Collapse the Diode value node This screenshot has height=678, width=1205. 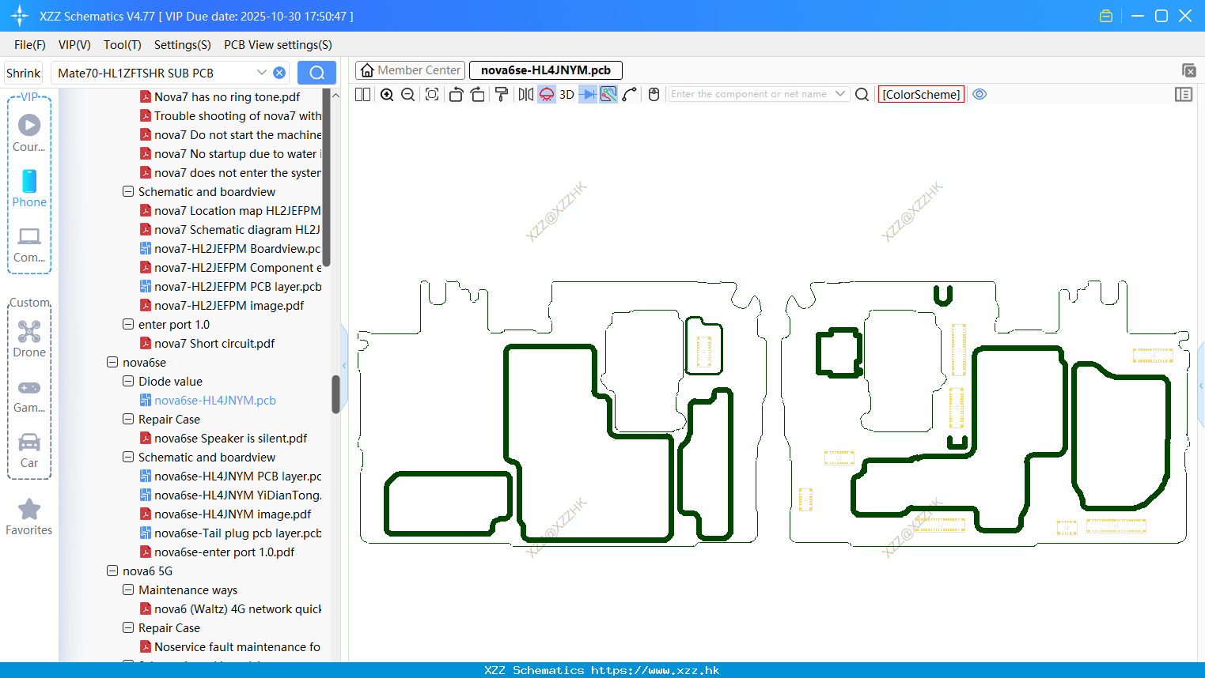point(128,381)
